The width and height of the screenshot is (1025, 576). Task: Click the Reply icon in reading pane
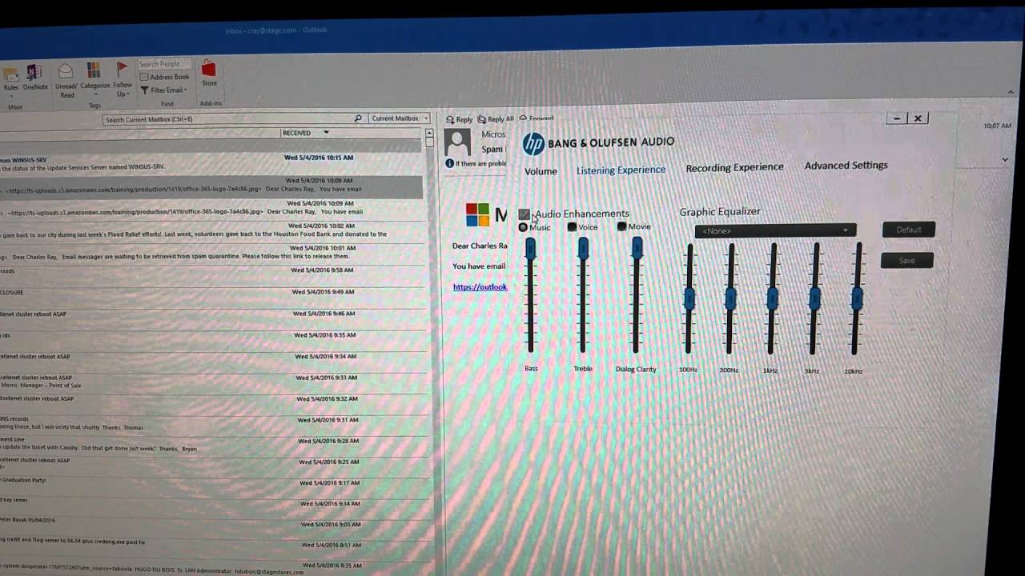tap(459, 119)
